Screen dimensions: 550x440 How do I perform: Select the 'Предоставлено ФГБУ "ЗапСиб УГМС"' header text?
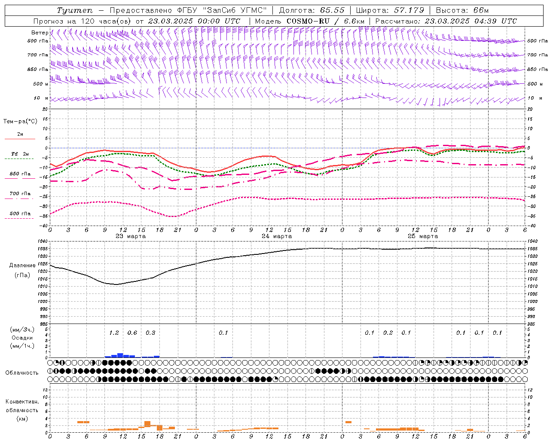188,10
